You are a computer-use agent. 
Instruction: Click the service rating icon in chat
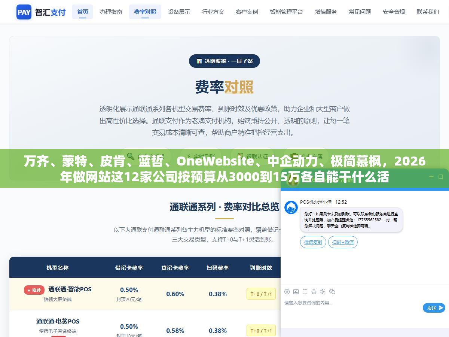(314, 292)
